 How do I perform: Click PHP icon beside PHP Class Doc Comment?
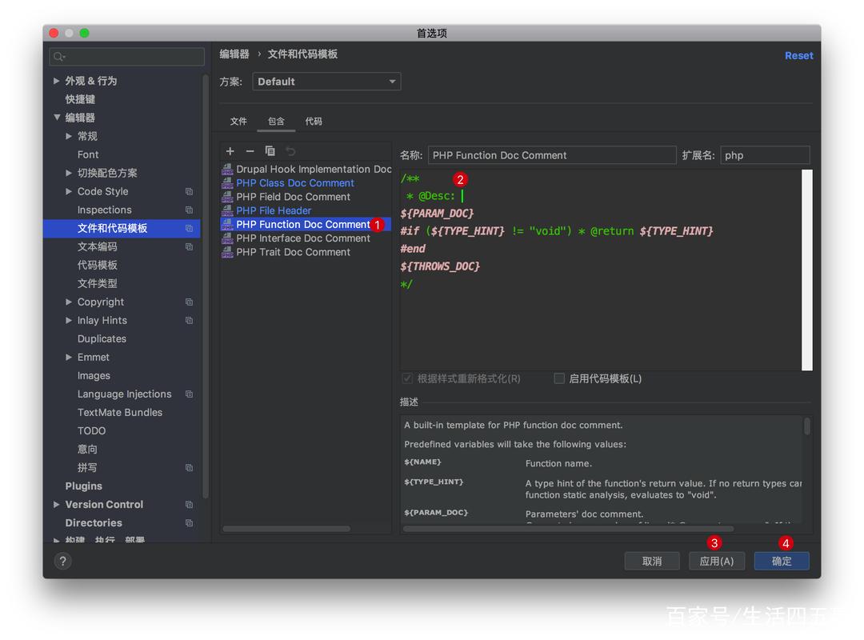coord(227,183)
